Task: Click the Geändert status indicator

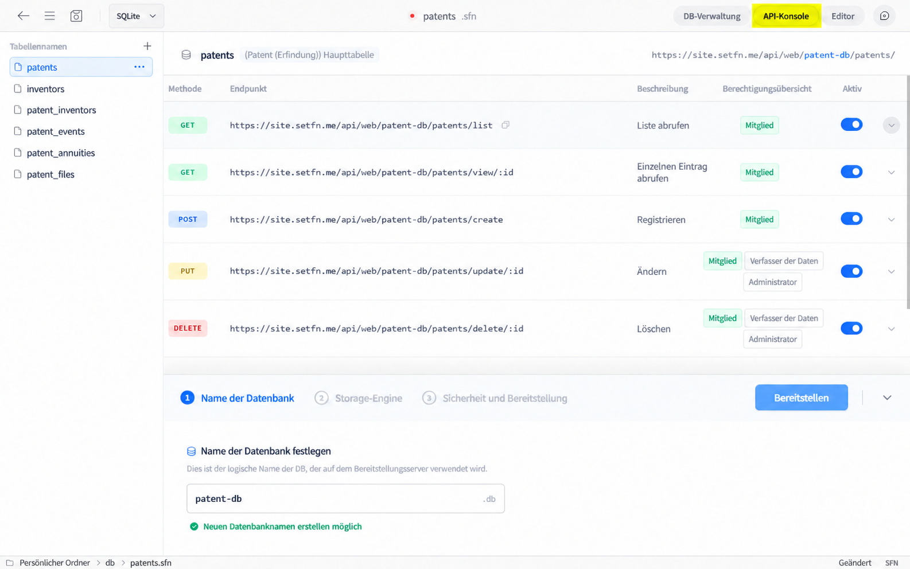Action: [854, 563]
